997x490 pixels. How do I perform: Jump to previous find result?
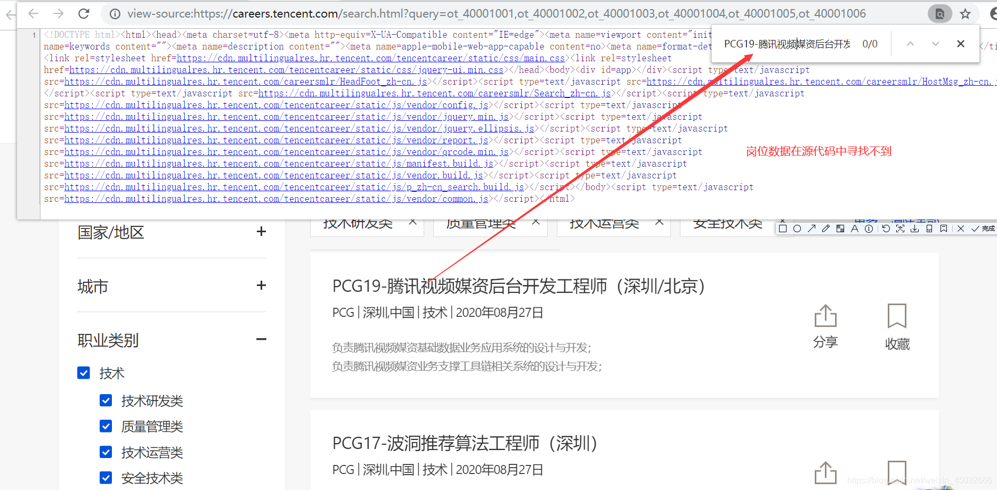tap(910, 44)
